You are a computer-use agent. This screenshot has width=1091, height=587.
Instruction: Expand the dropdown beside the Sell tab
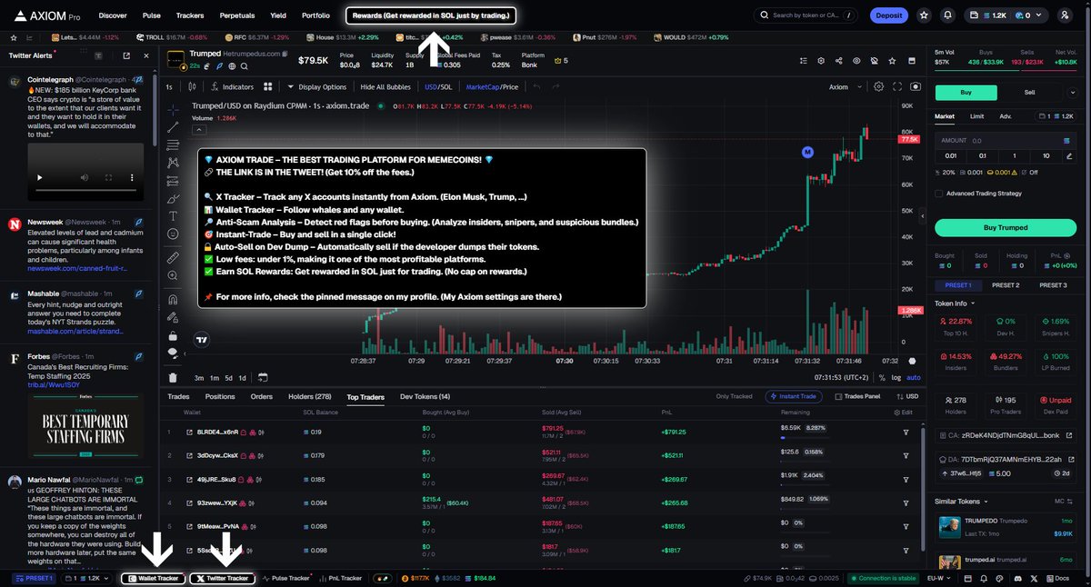point(1075,93)
